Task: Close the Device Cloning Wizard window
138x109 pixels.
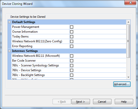Action: point(130,3)
